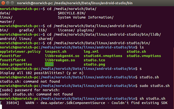Click 'studio.sh: command not found' line

[30, 82]
